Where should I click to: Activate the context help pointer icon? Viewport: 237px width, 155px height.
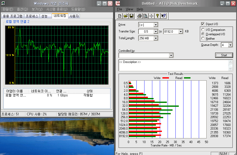(x=163, y=16)
